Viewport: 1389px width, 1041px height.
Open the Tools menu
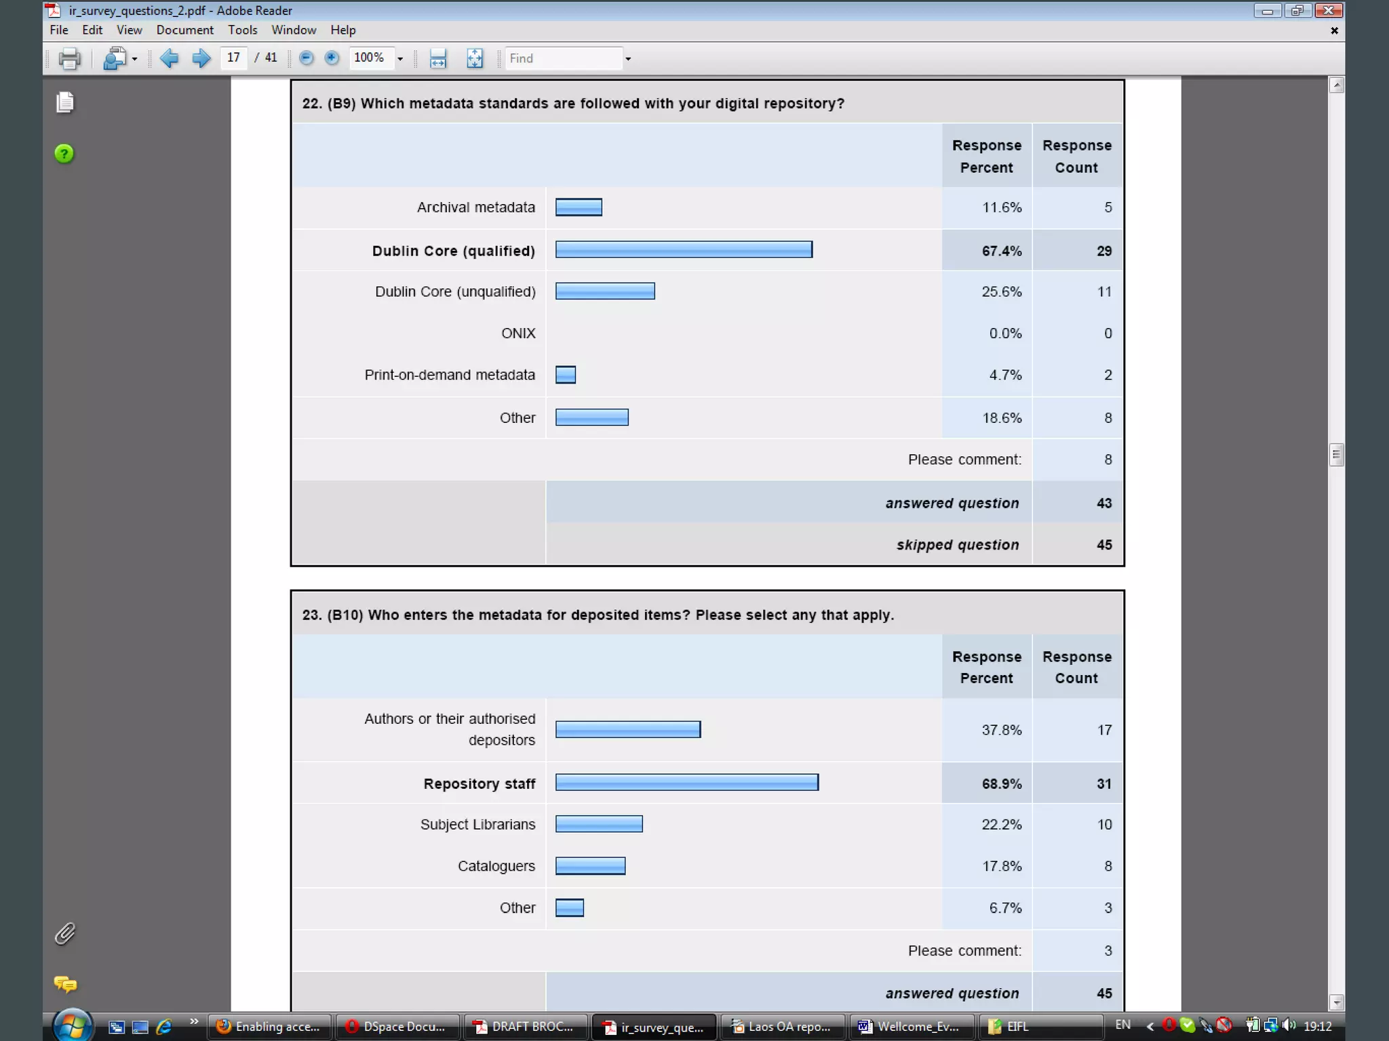[x=242, y=30]
